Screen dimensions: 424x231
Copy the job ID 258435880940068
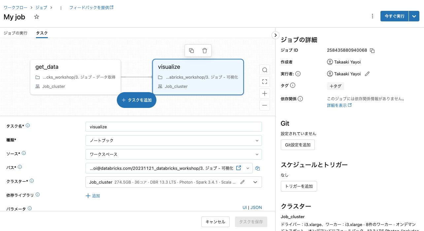pyautogui.click(x=373, y=50)
